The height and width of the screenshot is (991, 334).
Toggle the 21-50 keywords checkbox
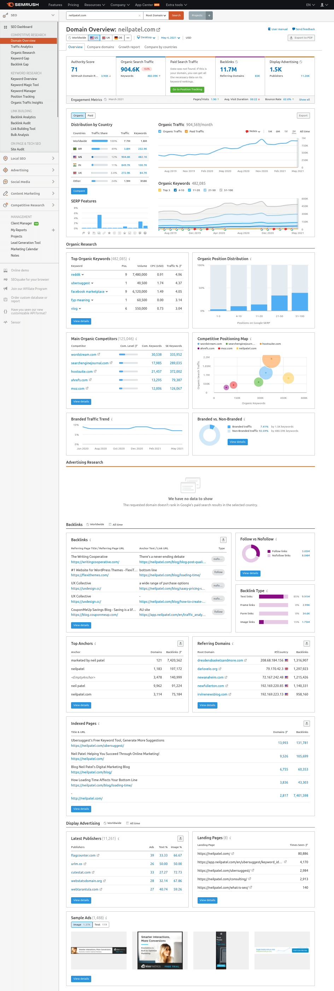(x=205, y=190)
